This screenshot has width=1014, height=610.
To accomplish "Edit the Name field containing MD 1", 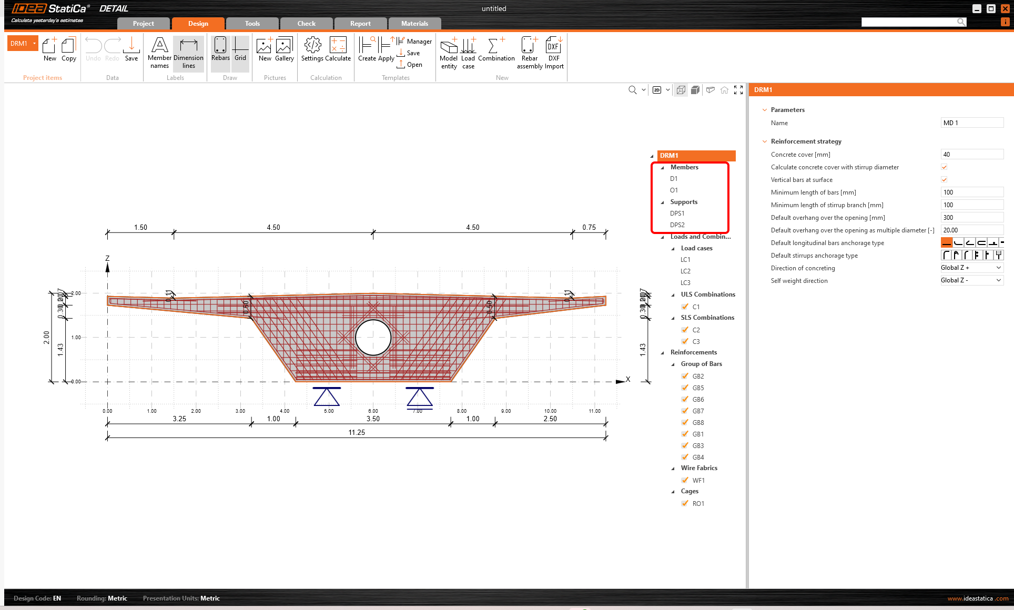I will click(971, 123).
